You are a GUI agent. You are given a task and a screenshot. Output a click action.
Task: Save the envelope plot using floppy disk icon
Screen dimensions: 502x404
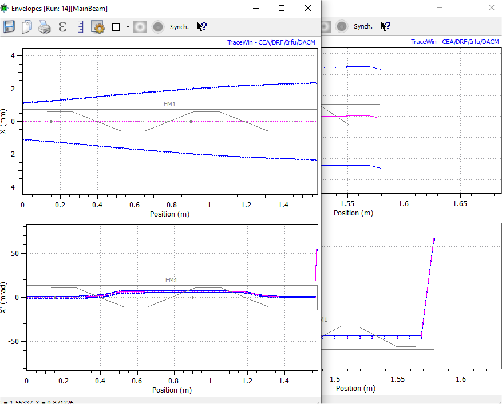9,26
